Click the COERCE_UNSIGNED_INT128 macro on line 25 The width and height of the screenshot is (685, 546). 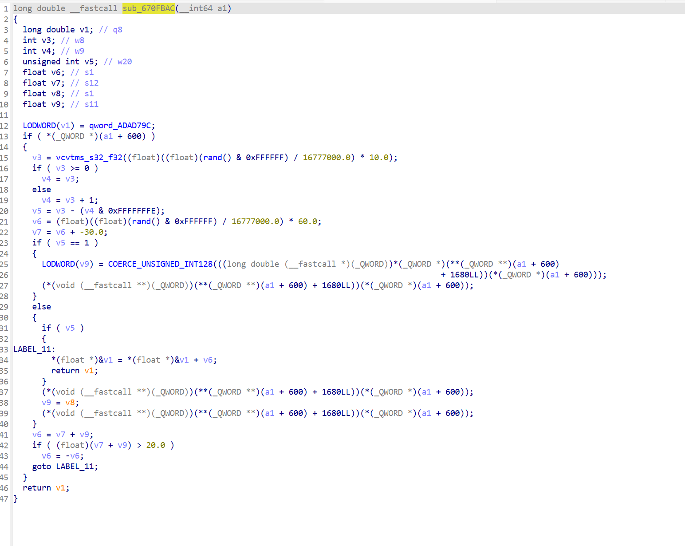tap(160, 264)
